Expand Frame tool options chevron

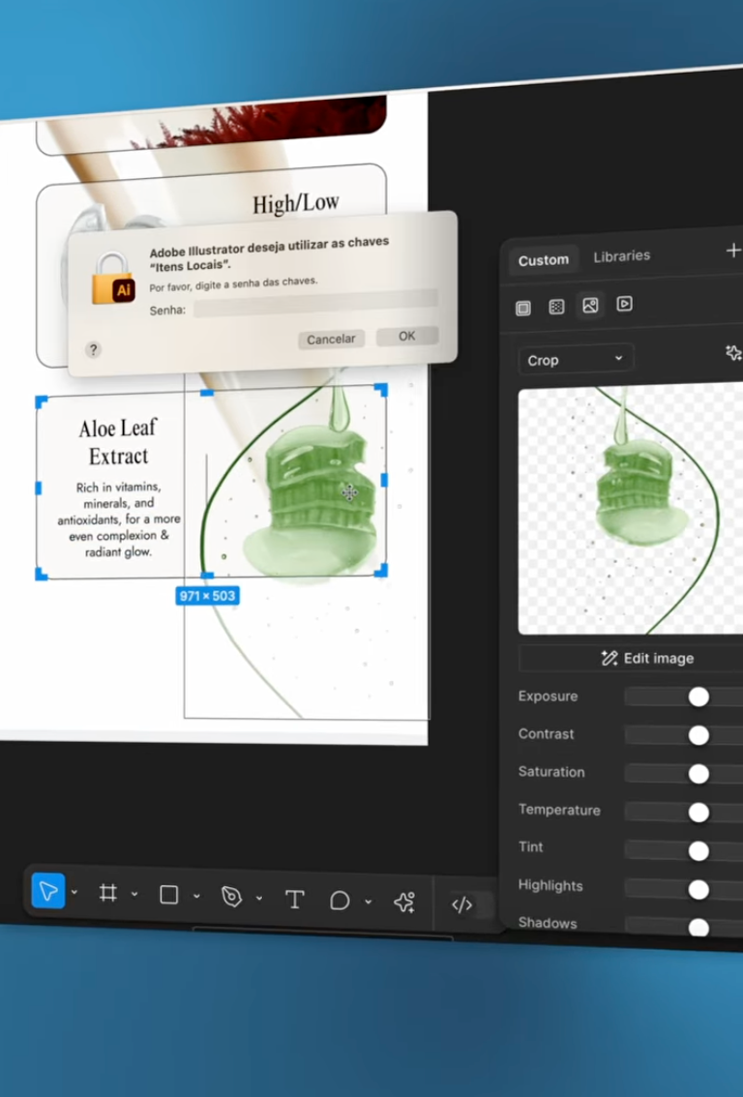[x=134, y=894]
